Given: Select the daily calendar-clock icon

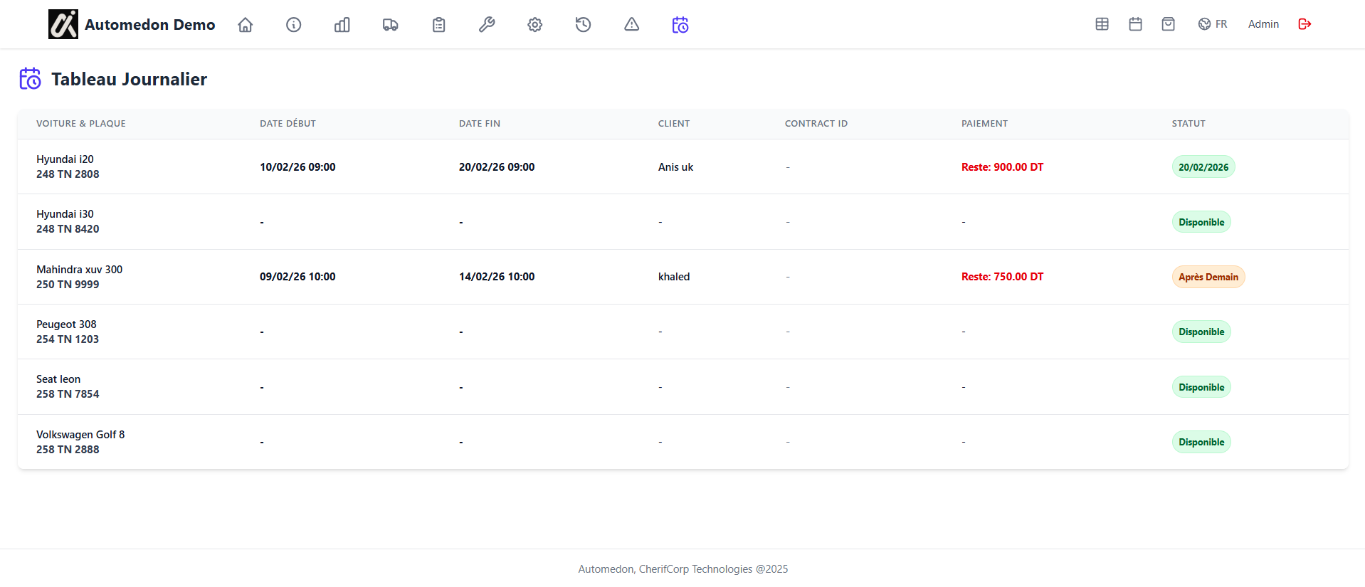Looking at the screenshot, I should (680, 25).
